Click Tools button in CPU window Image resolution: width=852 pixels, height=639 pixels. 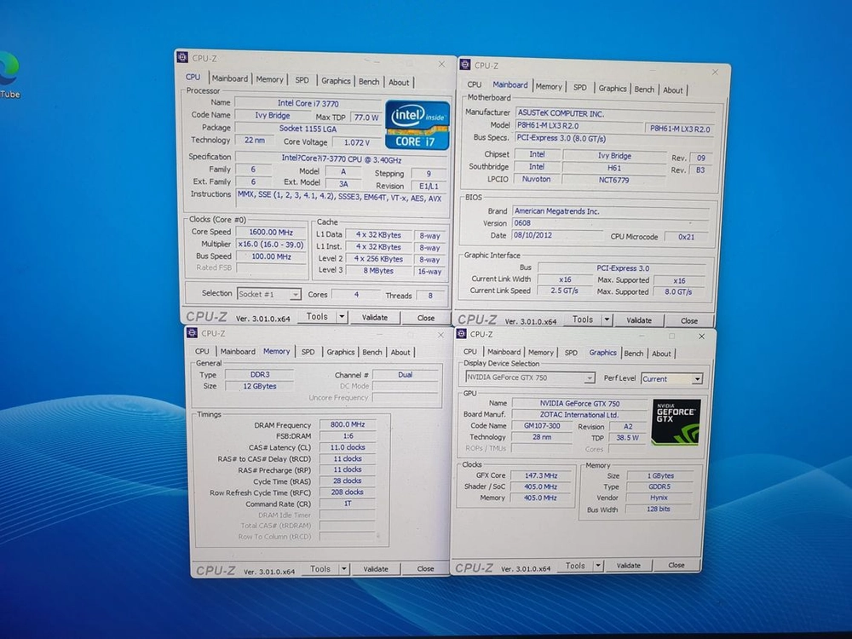click(317, 316)
